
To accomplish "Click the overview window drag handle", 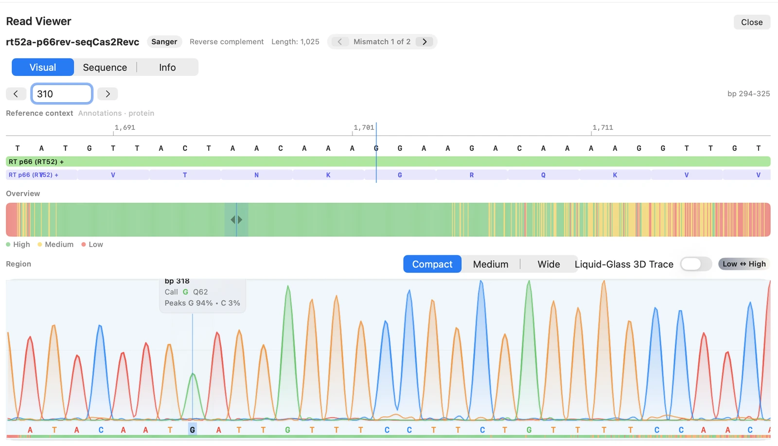I will [x=236, y=220].
